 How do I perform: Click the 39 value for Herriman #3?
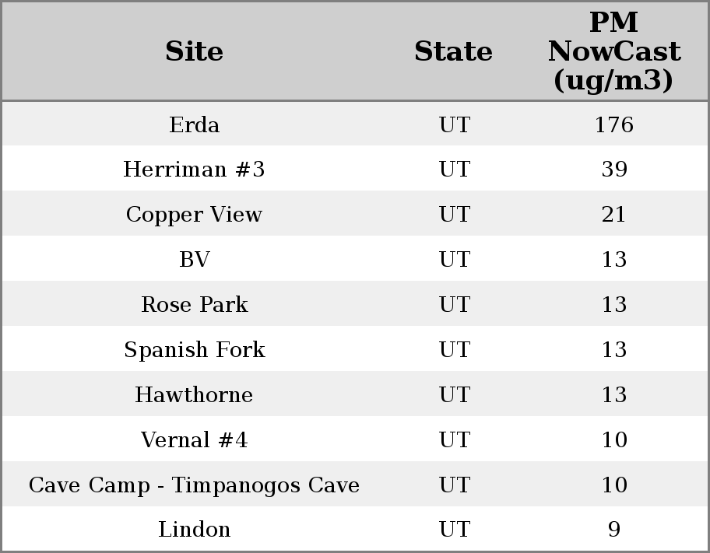click(613, 170)
